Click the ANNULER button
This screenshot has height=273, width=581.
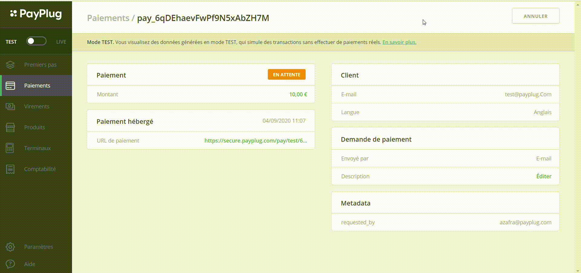[536, 16]
